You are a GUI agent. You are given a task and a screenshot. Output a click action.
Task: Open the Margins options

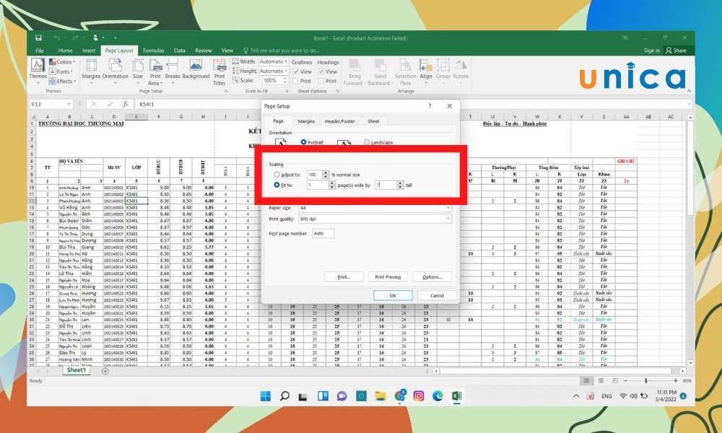pyautogui.click(x=91, y=71)
